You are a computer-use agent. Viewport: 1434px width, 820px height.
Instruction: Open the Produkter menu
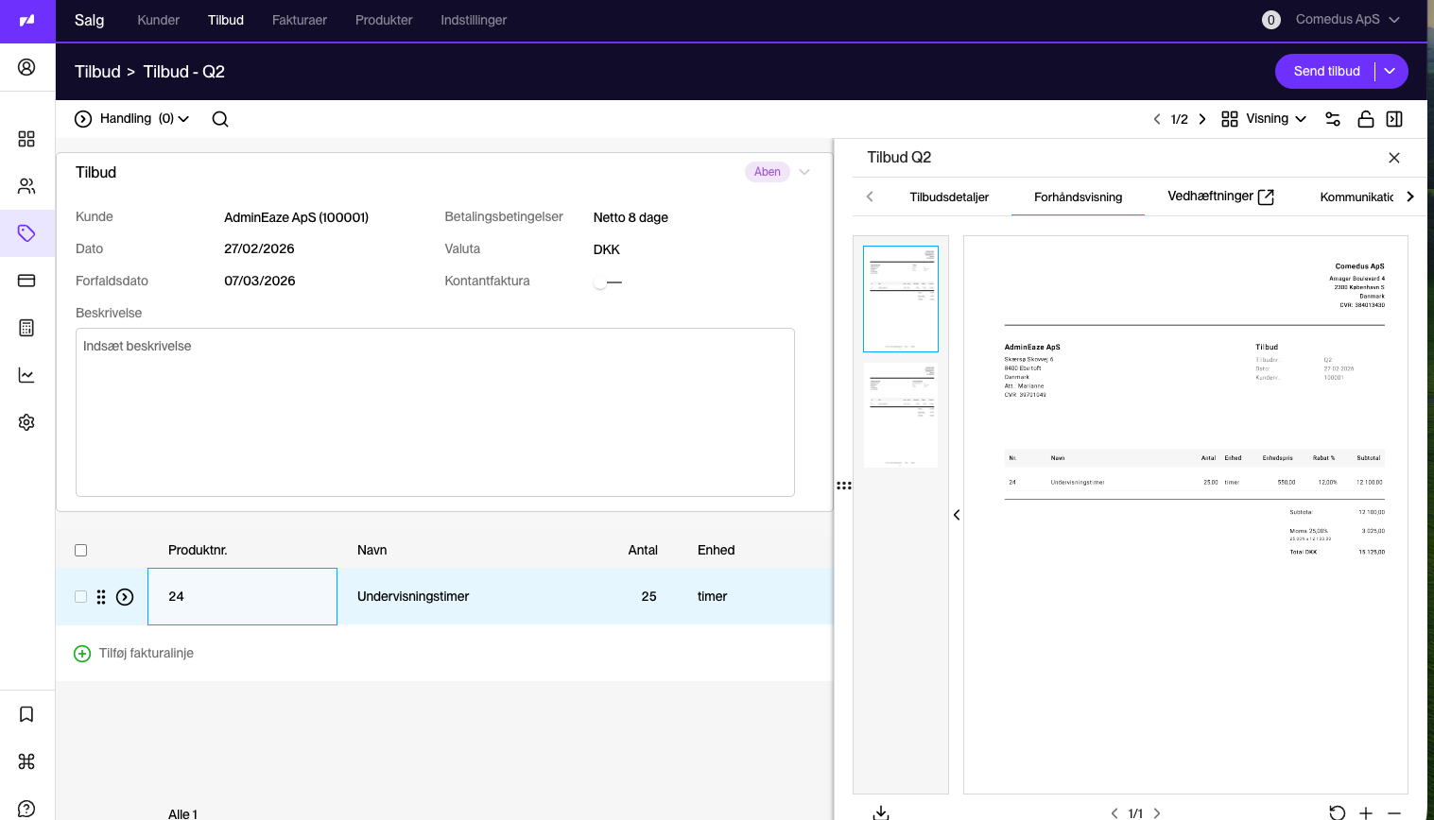[384, 20]
